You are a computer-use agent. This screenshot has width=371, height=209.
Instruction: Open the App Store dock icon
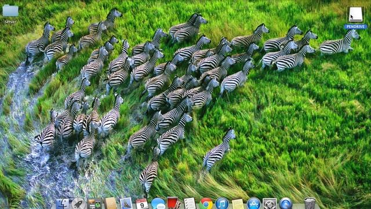click(254, 204)
